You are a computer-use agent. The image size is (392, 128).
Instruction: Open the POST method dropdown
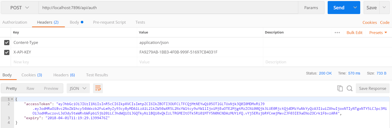click(20, 8)
